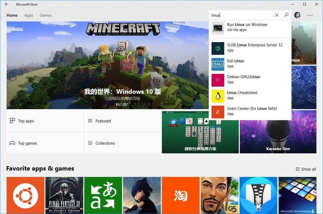This screenshot has width=323, height=214.
Task: Click the SUSE green chameleon icon
Action: (x=218, y=48)
